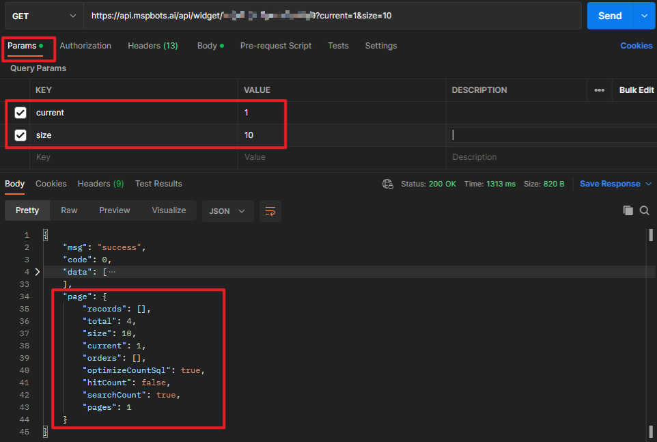Click the globe network icon near Status
The width and height of the screenshot is (657, 442).
pyautogui.click(x=388, y=184)
